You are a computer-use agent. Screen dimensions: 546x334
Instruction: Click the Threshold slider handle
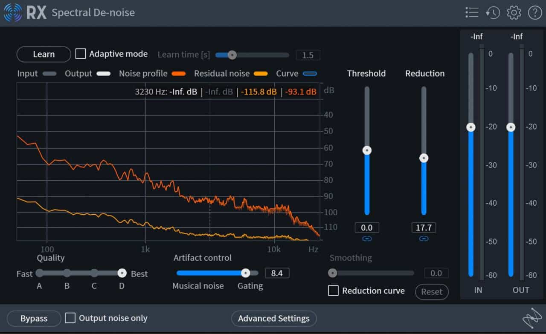click(x=367, y=150)
